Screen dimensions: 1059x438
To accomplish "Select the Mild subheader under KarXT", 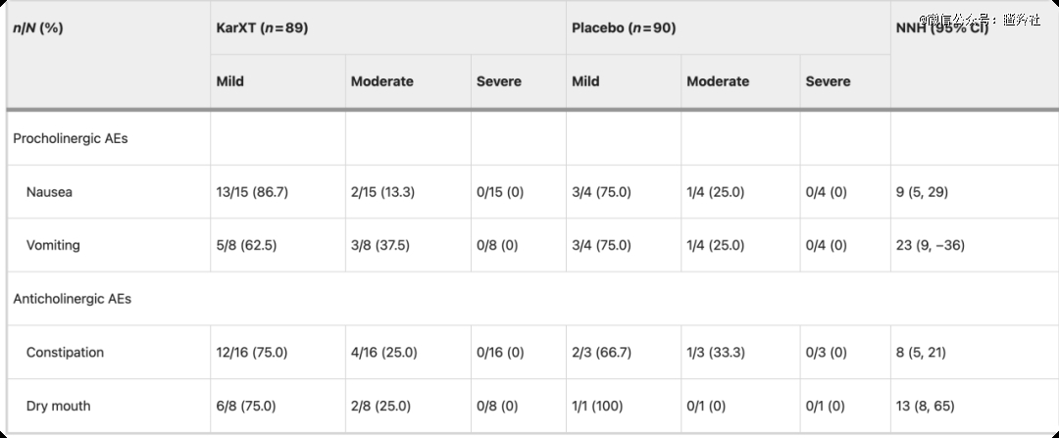I will (229, 81).
